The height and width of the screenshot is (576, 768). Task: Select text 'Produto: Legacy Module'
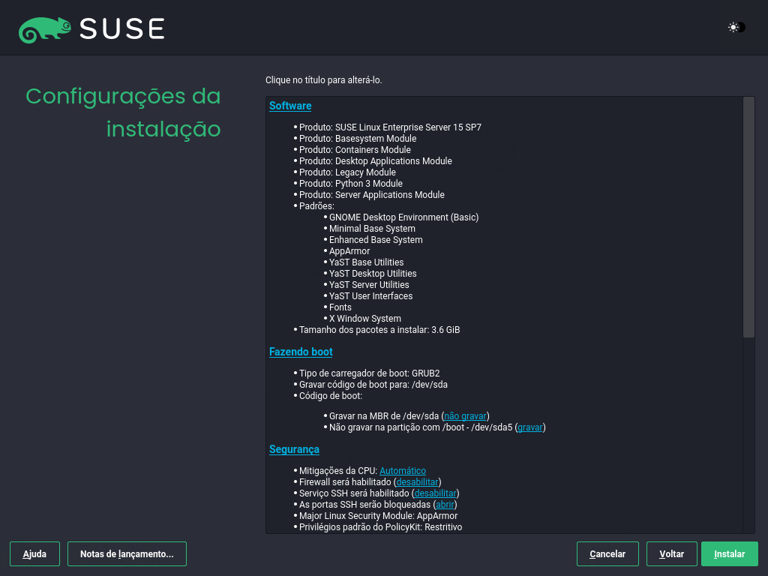tap(347, 172)
